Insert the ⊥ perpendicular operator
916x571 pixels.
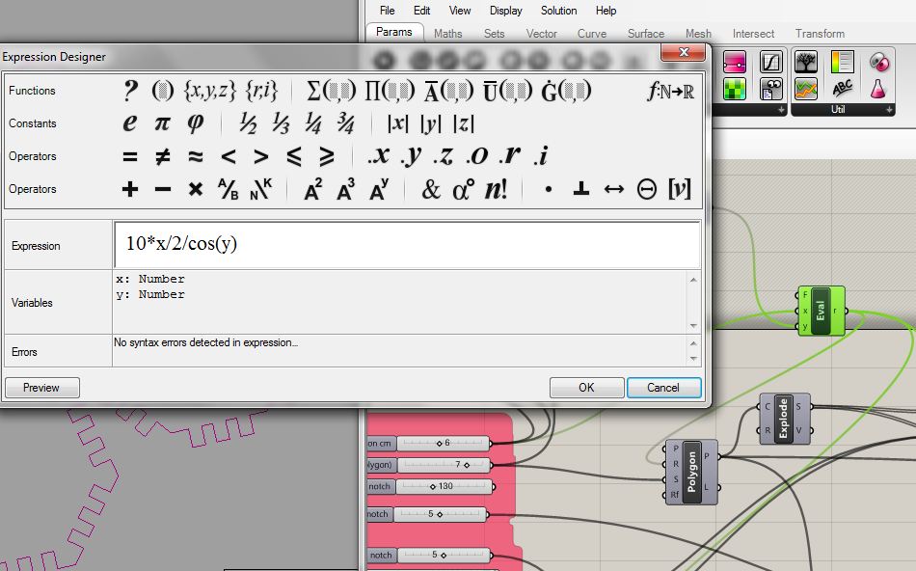tap(580, 189)
